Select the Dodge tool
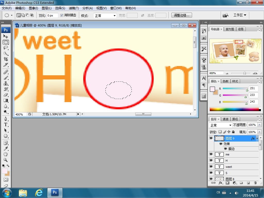The height and width of the screenshot is (198, 264). pyautogui.click(x=6, y=112)
